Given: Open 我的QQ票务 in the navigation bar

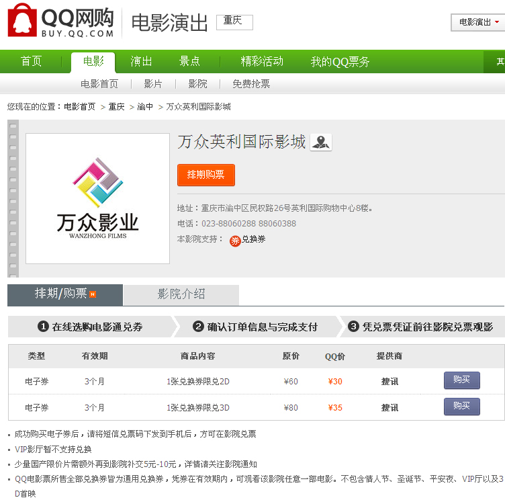Looking at the screenshot, I should 340,62.
